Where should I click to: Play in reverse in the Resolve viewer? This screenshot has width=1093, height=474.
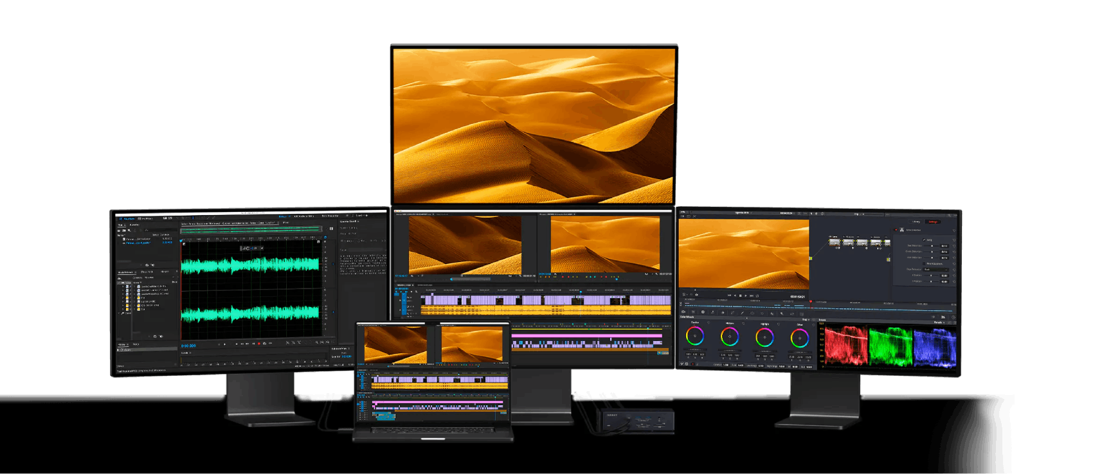735,295
